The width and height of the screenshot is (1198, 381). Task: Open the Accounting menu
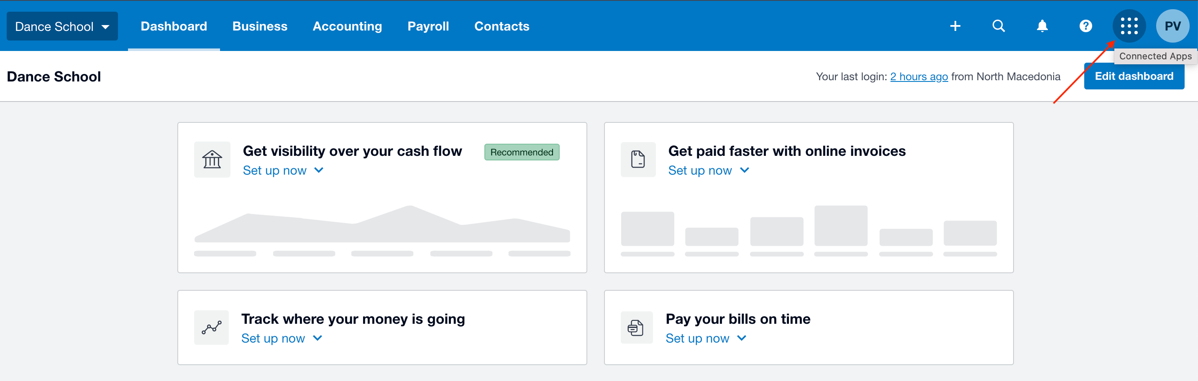click(x=347, y=26)
